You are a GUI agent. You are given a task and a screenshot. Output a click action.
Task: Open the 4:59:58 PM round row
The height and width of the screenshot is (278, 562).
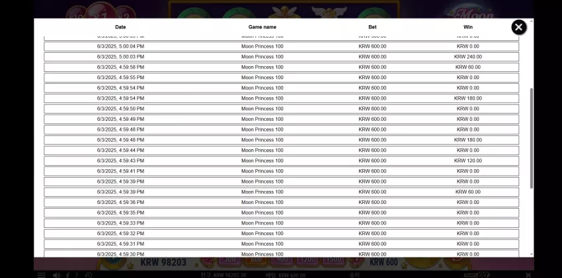282,67
